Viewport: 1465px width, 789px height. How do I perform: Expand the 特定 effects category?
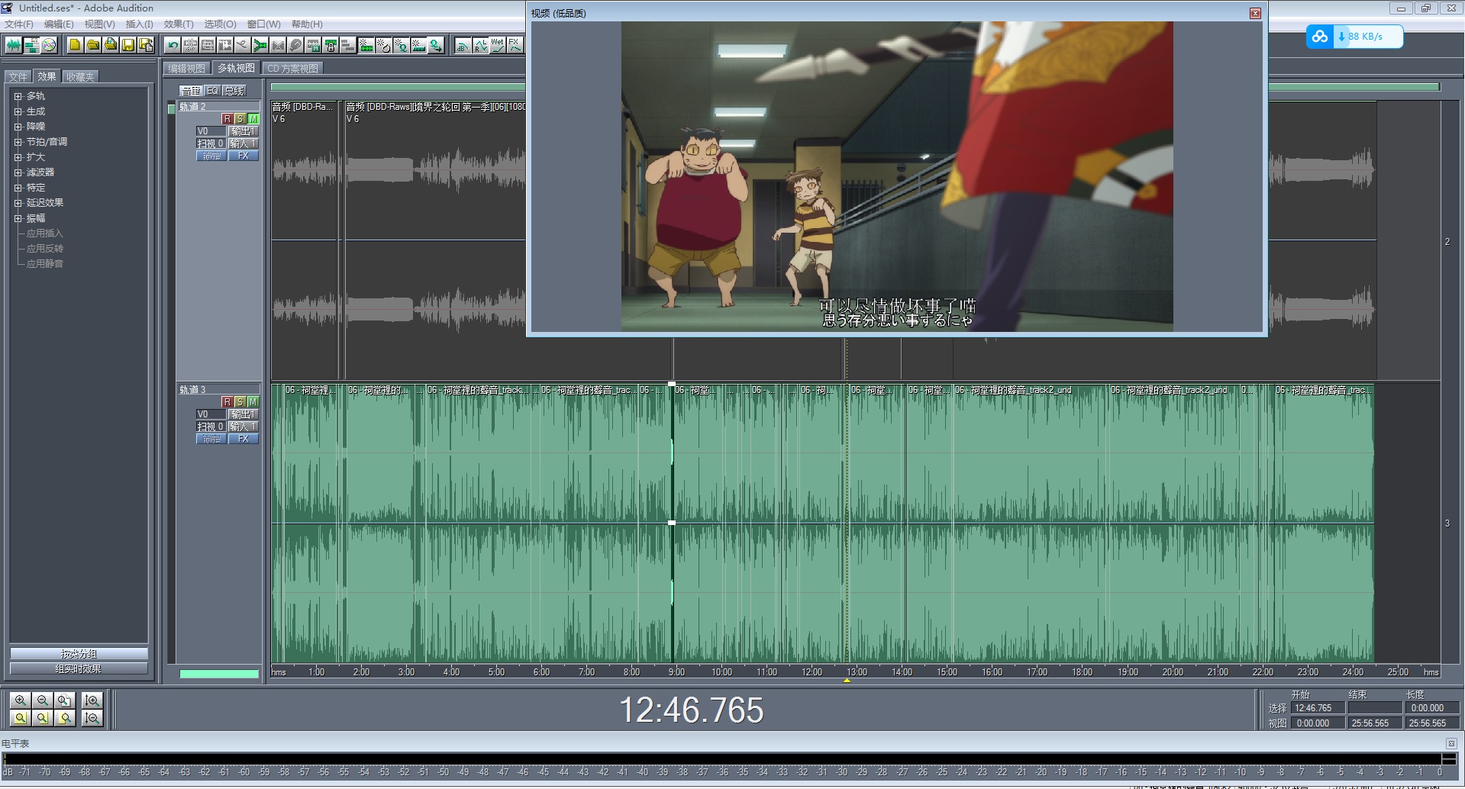pos(18,188)
